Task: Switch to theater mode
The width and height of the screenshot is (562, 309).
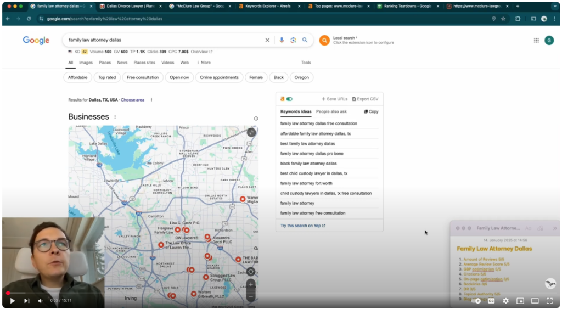Action: tap(535, 301)
